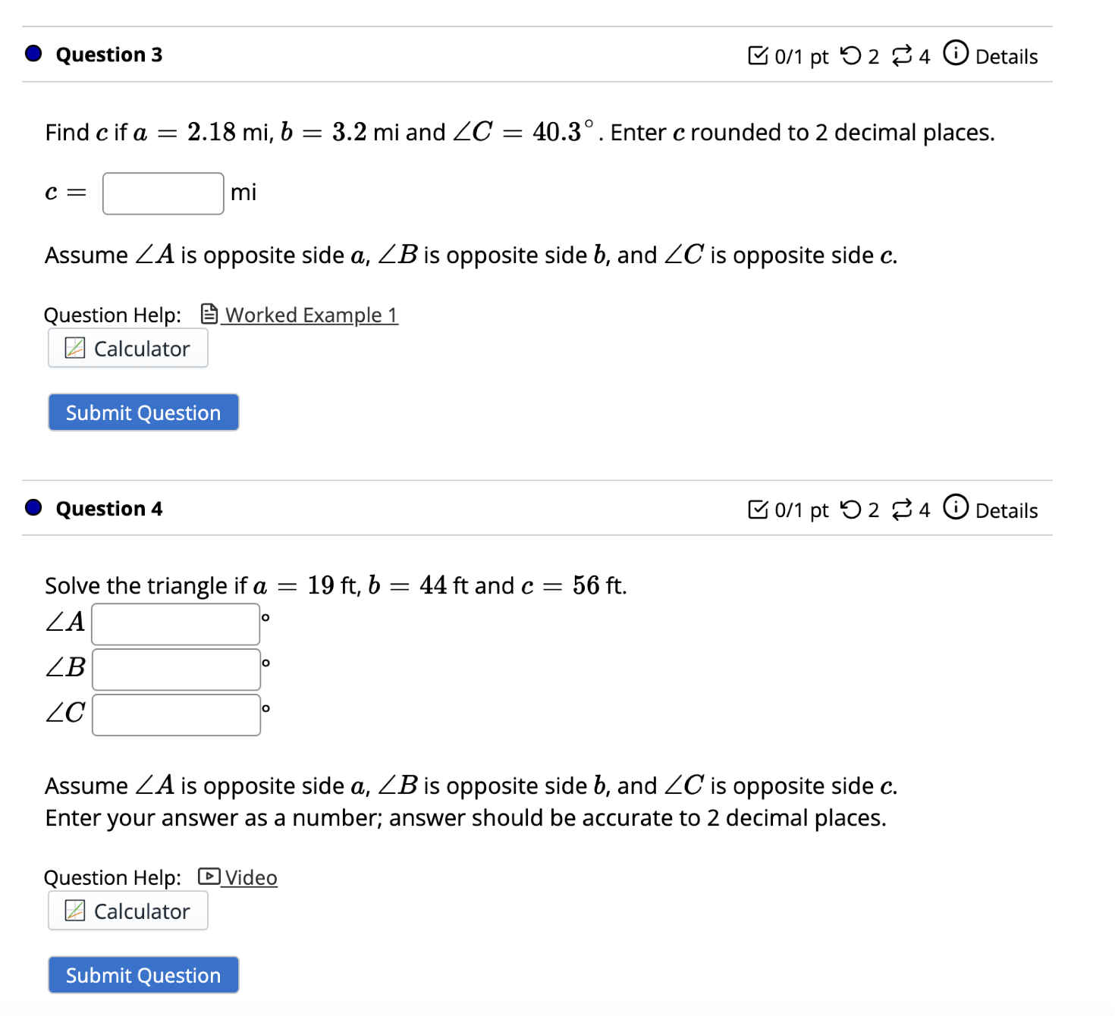Click the angle B answer box
The height and width of the screenshot is (1016, 1115).
(175, 668)
